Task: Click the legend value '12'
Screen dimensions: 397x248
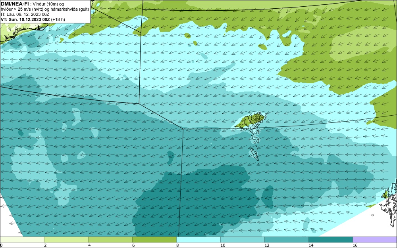Action: coord(267,245)
